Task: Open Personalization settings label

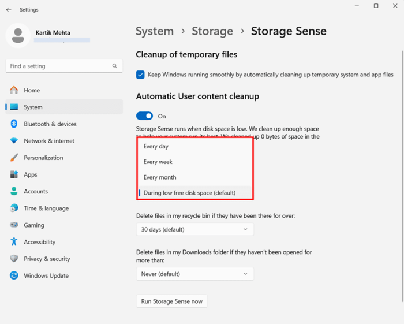Action: click(x=43, y=158)
